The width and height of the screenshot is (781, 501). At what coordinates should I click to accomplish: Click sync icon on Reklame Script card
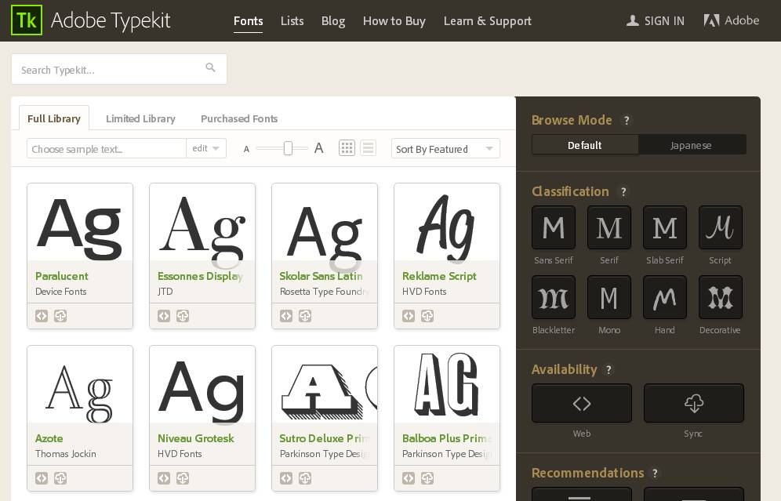pos(427,316)
